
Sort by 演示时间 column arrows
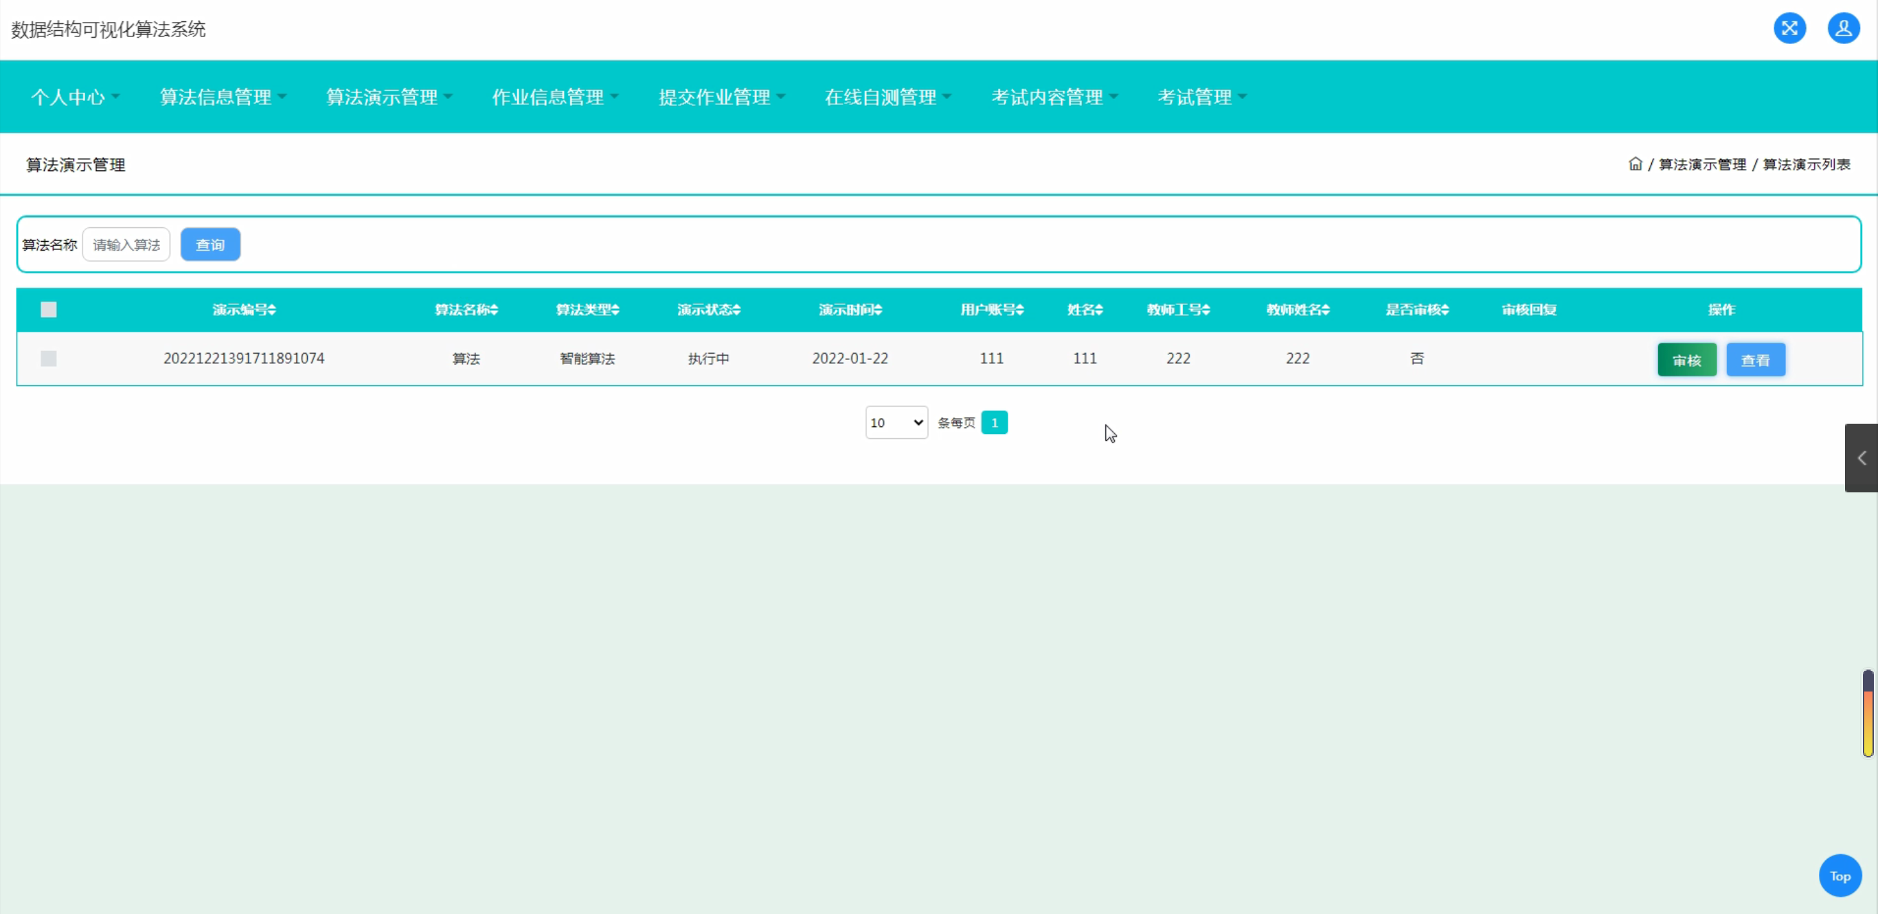tap(879, 310)
